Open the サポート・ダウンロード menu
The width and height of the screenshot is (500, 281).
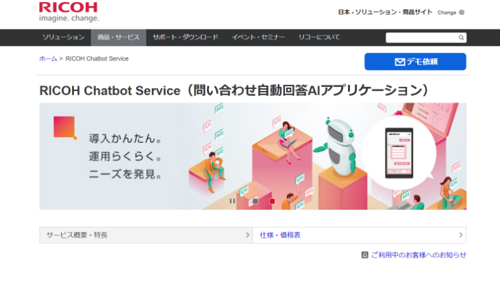186,37
